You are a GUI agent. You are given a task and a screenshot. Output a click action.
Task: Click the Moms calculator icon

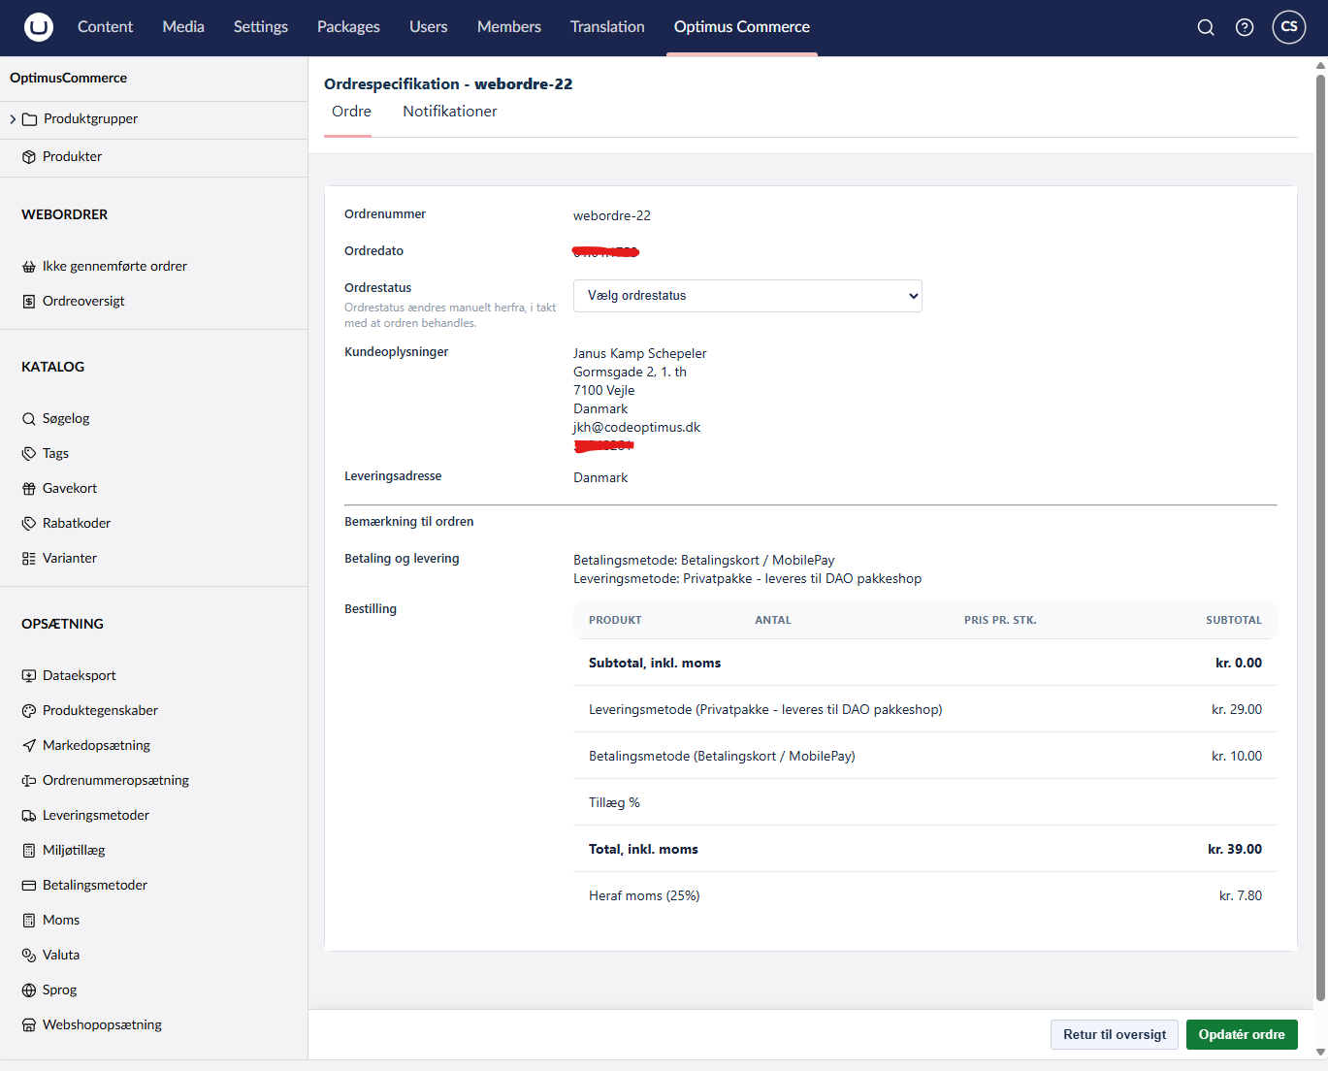pyautogui.click(x=29, y=921)
